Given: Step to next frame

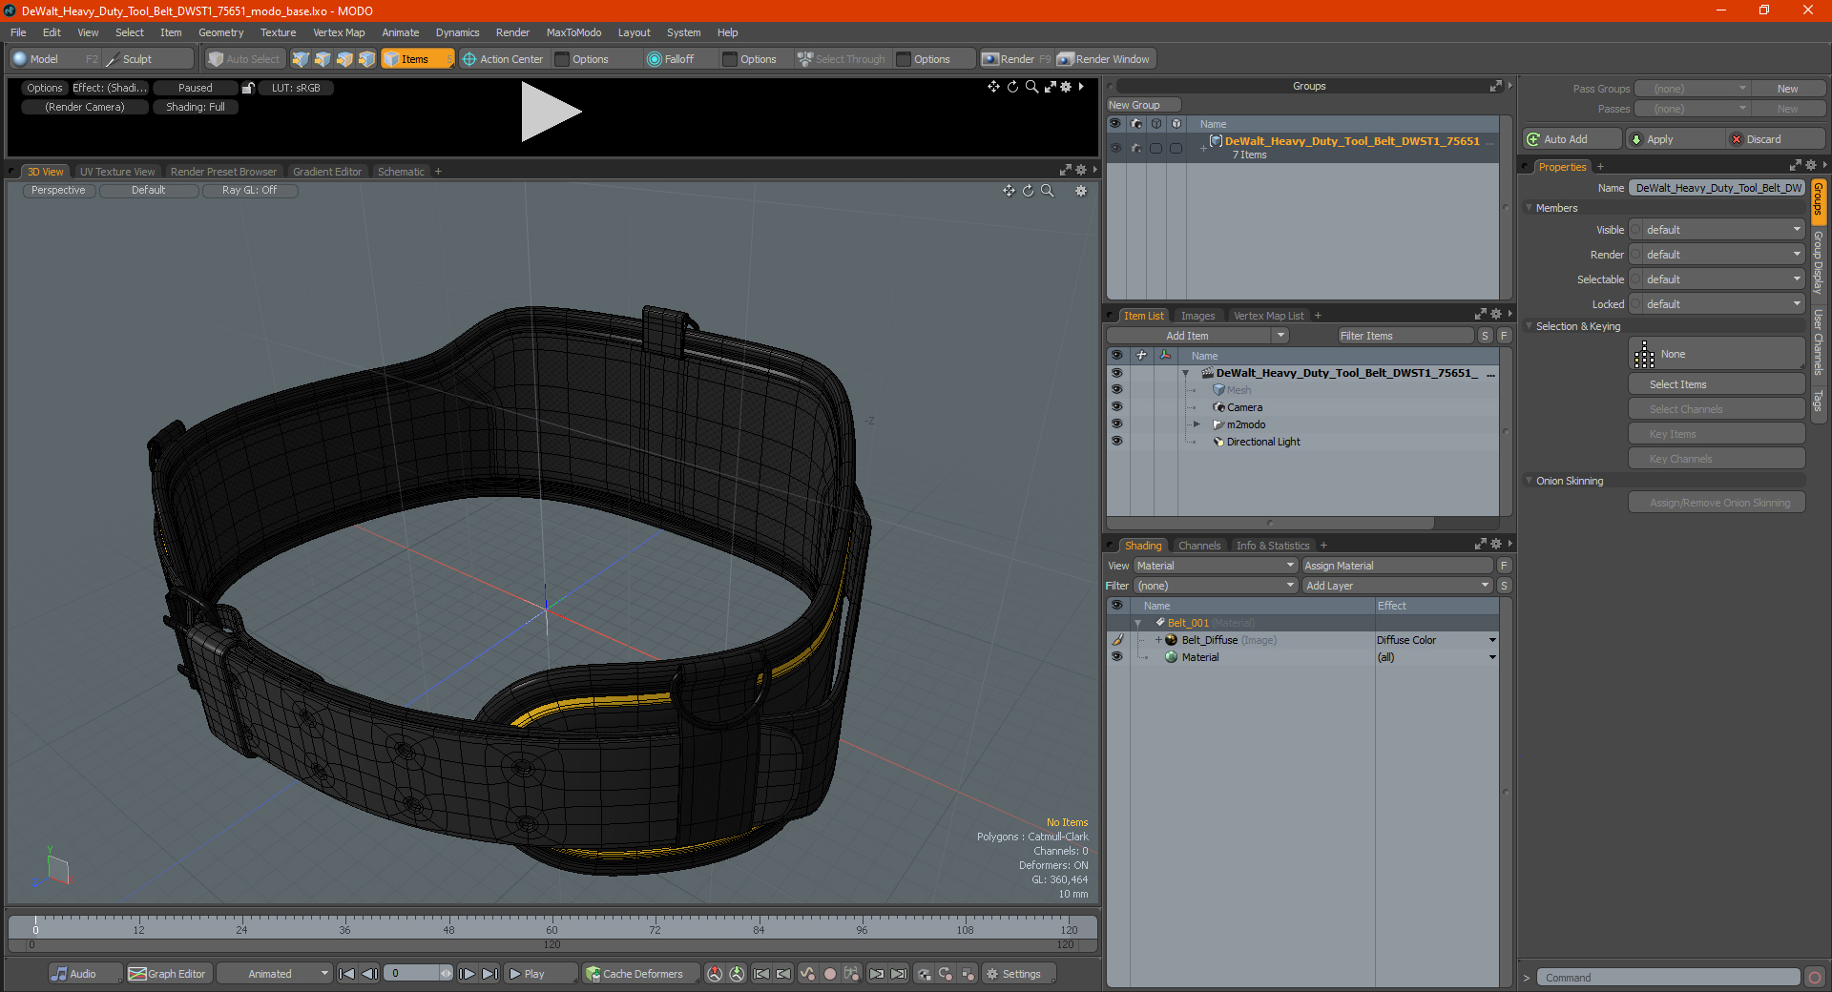Looking at the screenshot, I should [x=467, y=974].
